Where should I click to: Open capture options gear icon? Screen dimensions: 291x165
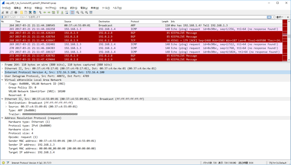coord(16,12)
